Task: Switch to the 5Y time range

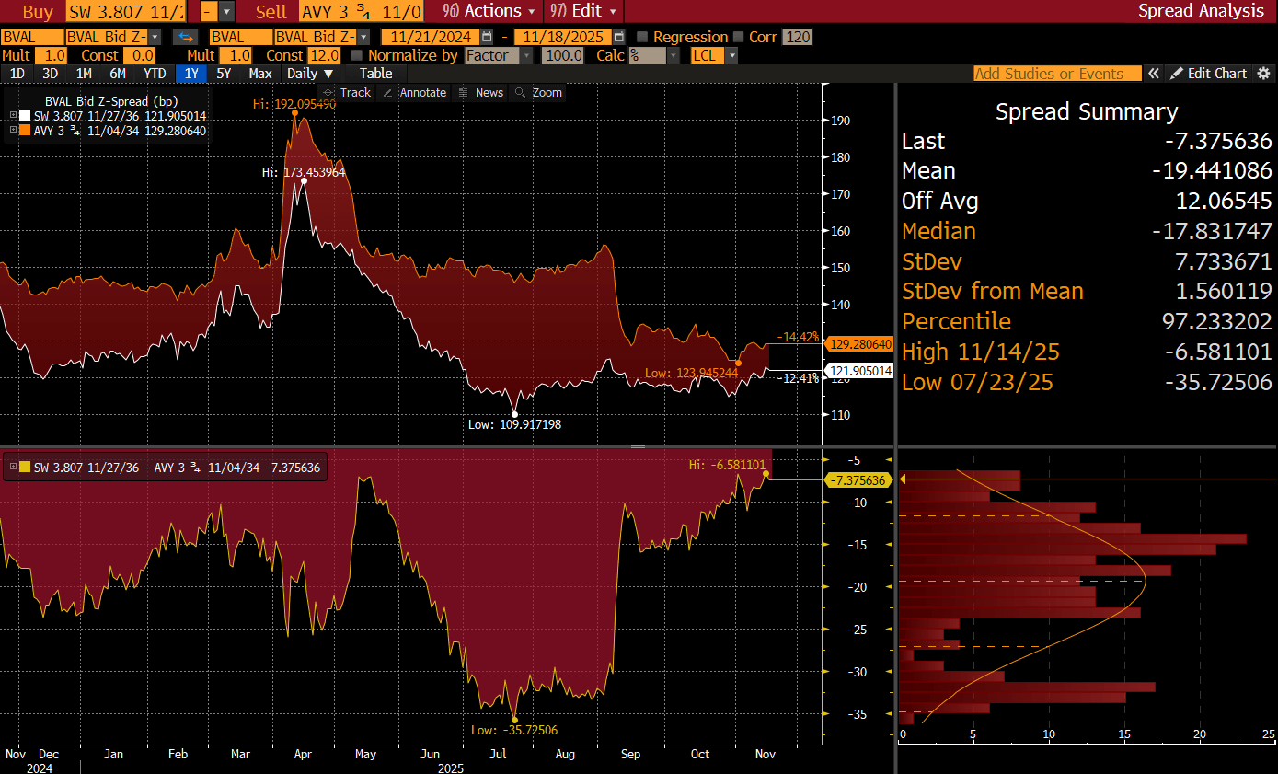Action: pos(224,74)
